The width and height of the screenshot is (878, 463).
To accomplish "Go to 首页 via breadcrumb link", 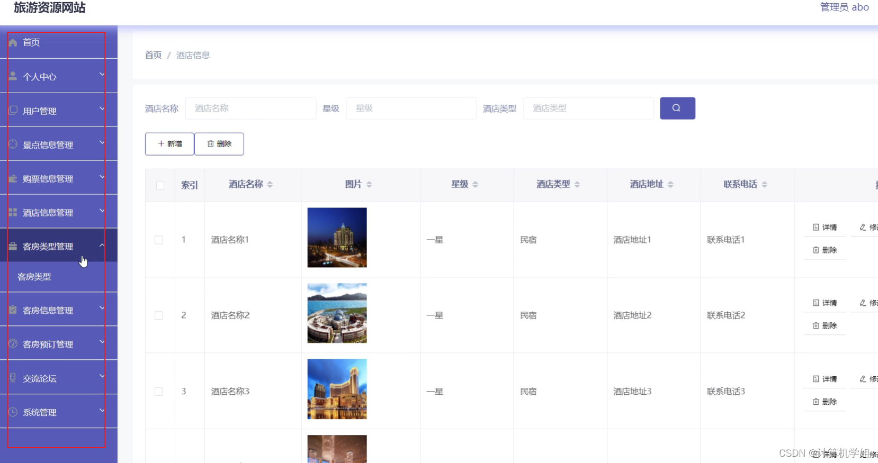I will click(x=153, y=55).
